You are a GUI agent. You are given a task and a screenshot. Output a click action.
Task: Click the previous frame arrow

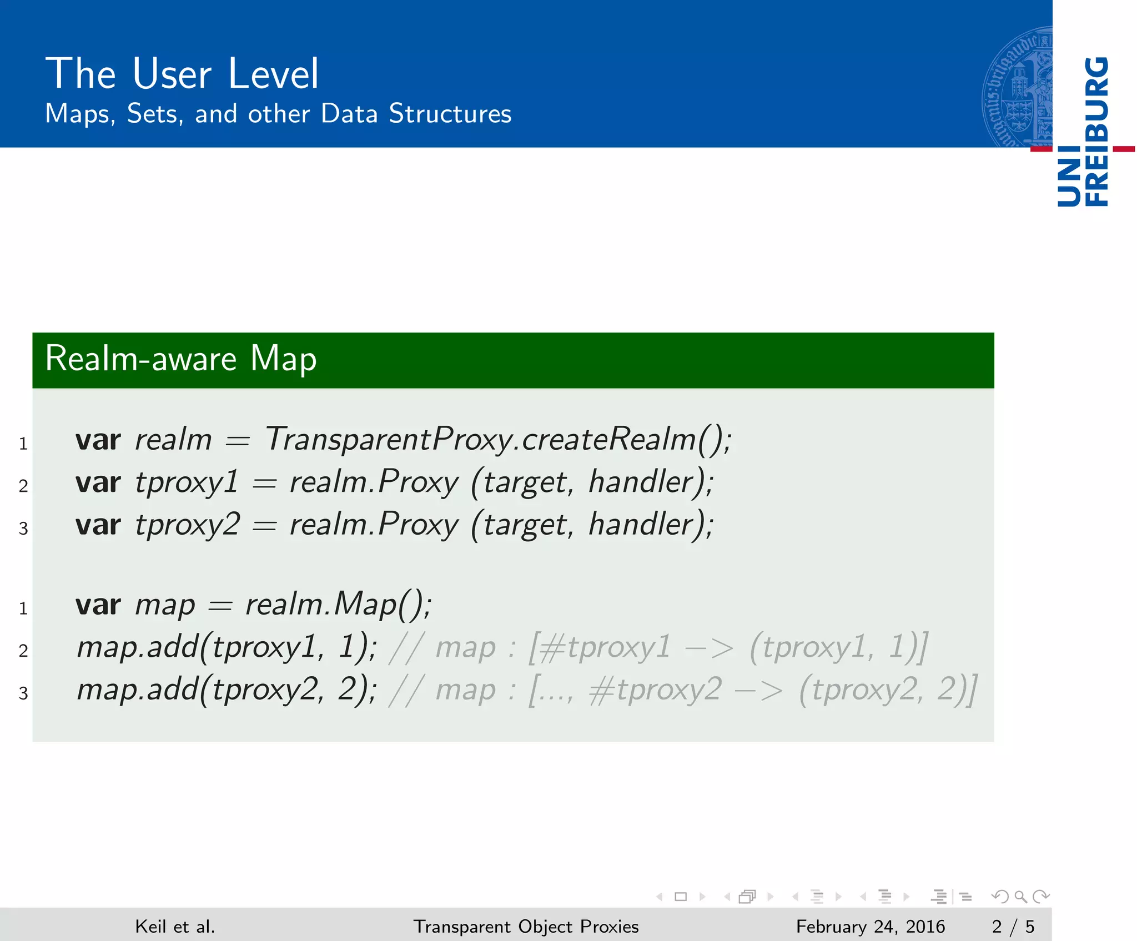click(727, 897)
